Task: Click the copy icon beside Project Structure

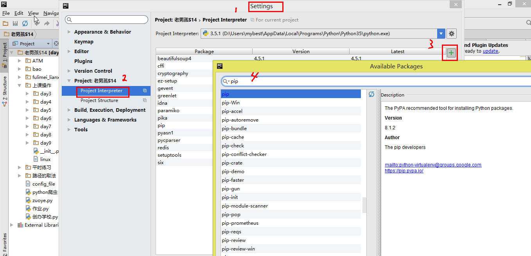Action: tap(145, 100)
